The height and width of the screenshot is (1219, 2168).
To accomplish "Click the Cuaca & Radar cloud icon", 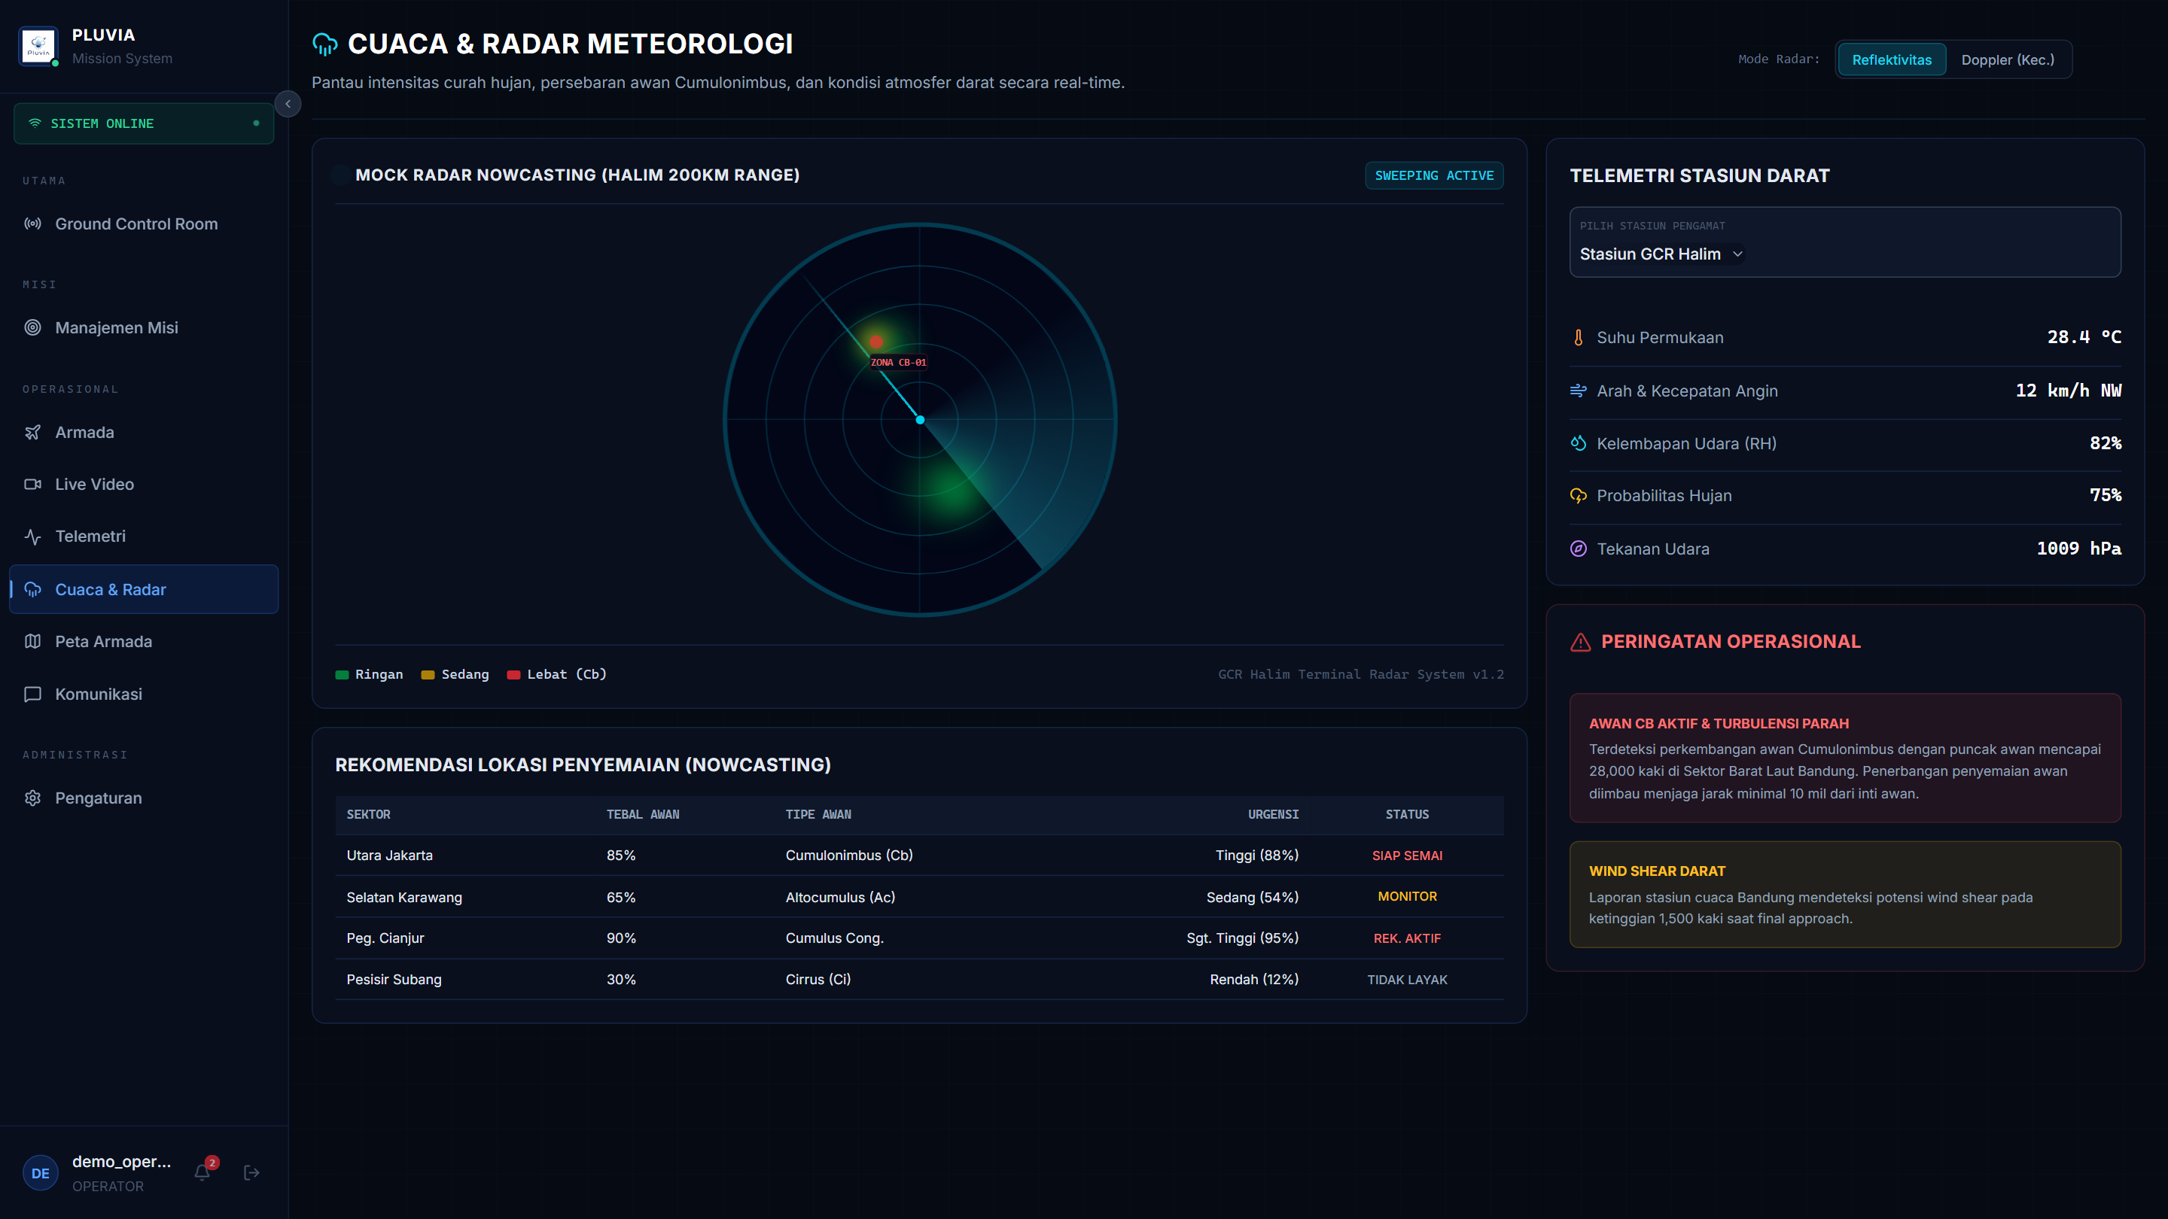I will coord(33,590).
